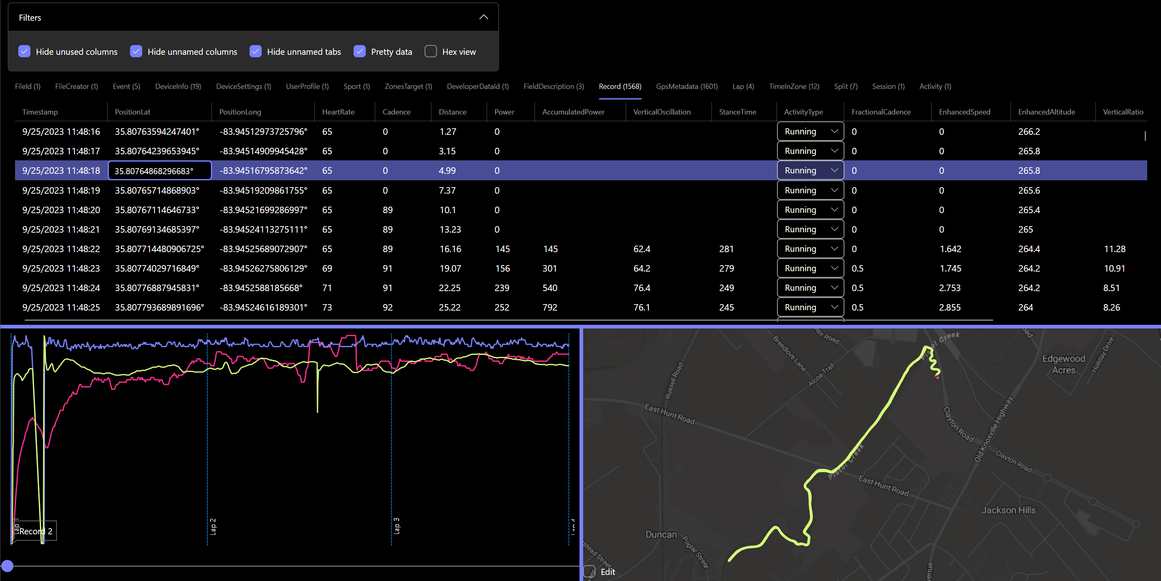Disable Pretty data formatting
1161x581 pixels.
(x=360, y=51)
